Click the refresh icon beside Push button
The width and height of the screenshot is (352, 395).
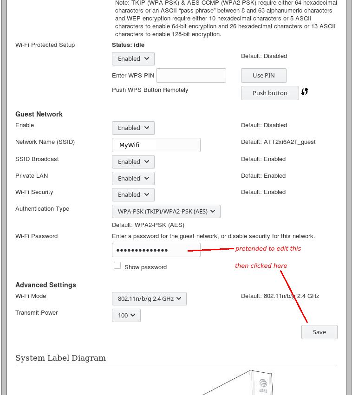pos(305,92)
